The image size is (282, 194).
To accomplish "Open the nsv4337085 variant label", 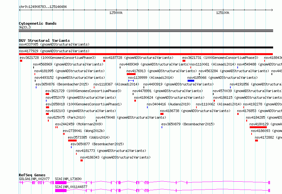I will click(54, 44).
